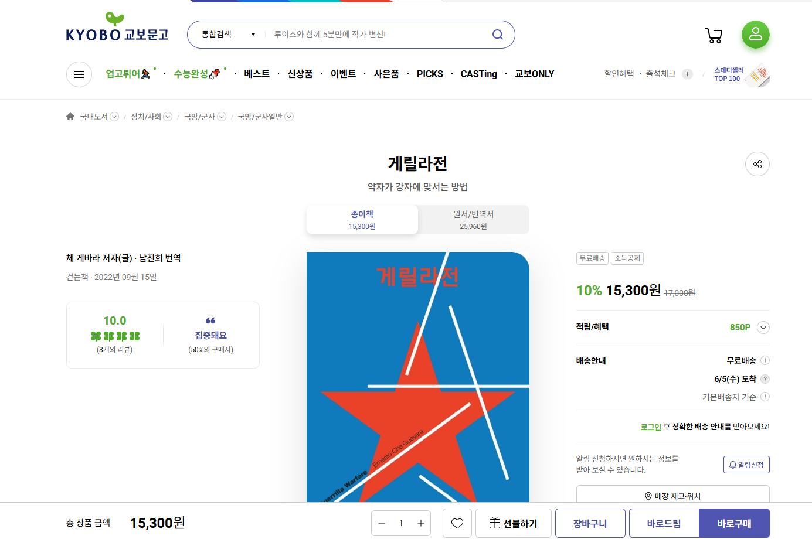Open the 통합검색 search category dropdown
812x539 pixels.
[228, 35]
